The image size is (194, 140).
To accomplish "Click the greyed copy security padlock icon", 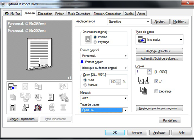I will coord(64,97).
